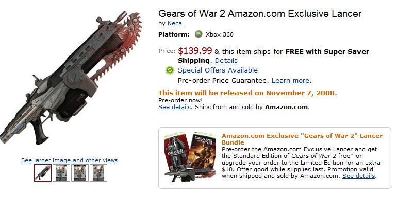Select the first Lancer thumbnail with red border
The width and height of the screenshot is (397, 197).
coord(43,173)
